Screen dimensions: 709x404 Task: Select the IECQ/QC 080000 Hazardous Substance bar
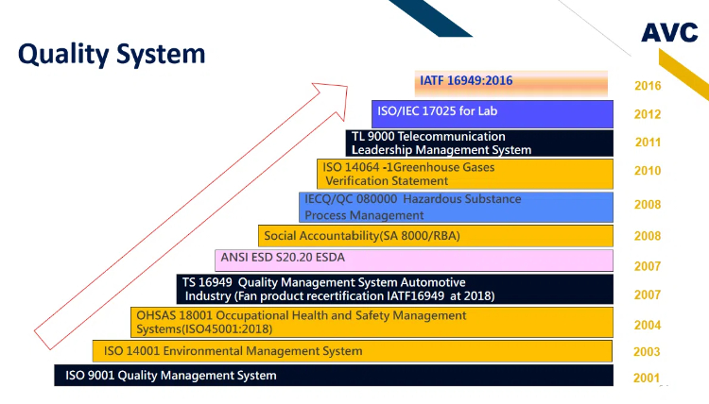(456, 207)
